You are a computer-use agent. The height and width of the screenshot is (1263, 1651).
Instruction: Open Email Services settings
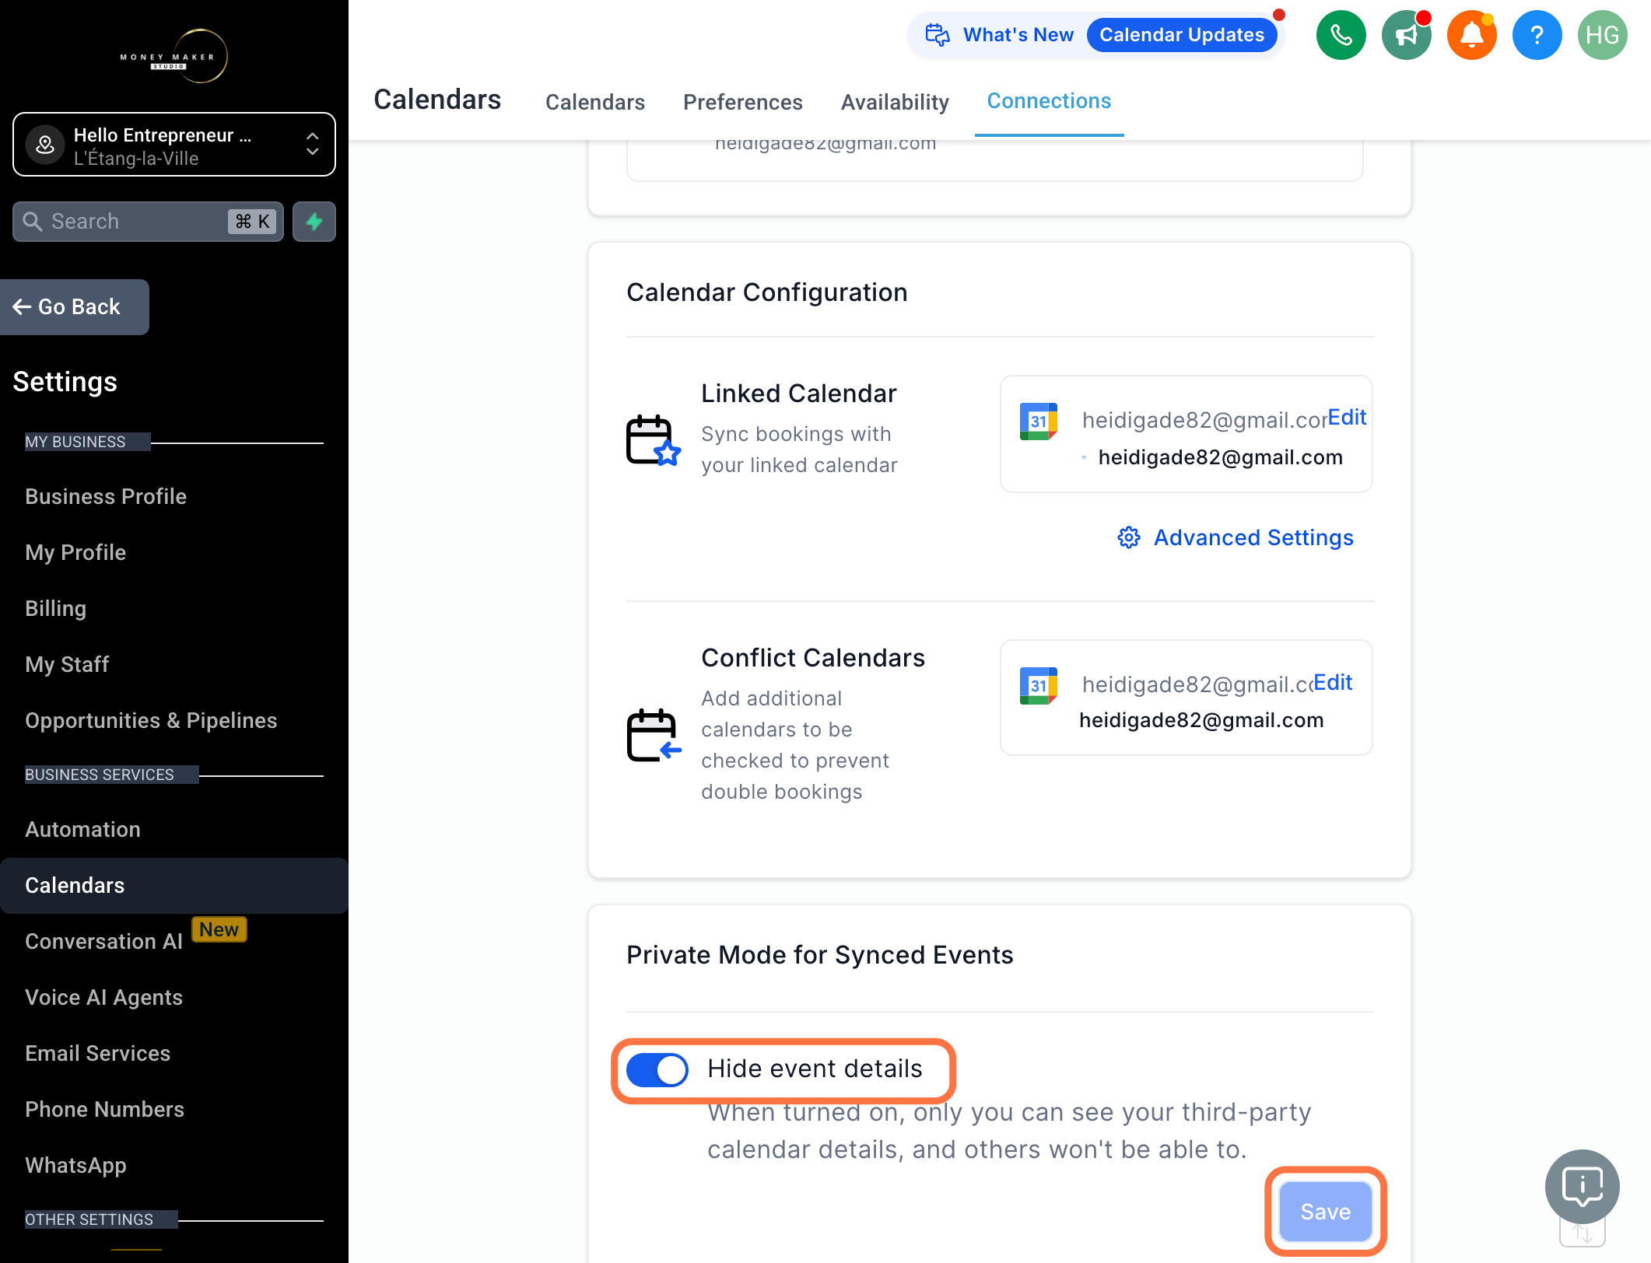(97, 1053)
